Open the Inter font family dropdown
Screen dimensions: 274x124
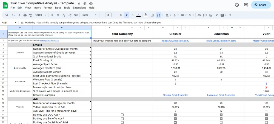pyautogui.click(x=90, y=15)
